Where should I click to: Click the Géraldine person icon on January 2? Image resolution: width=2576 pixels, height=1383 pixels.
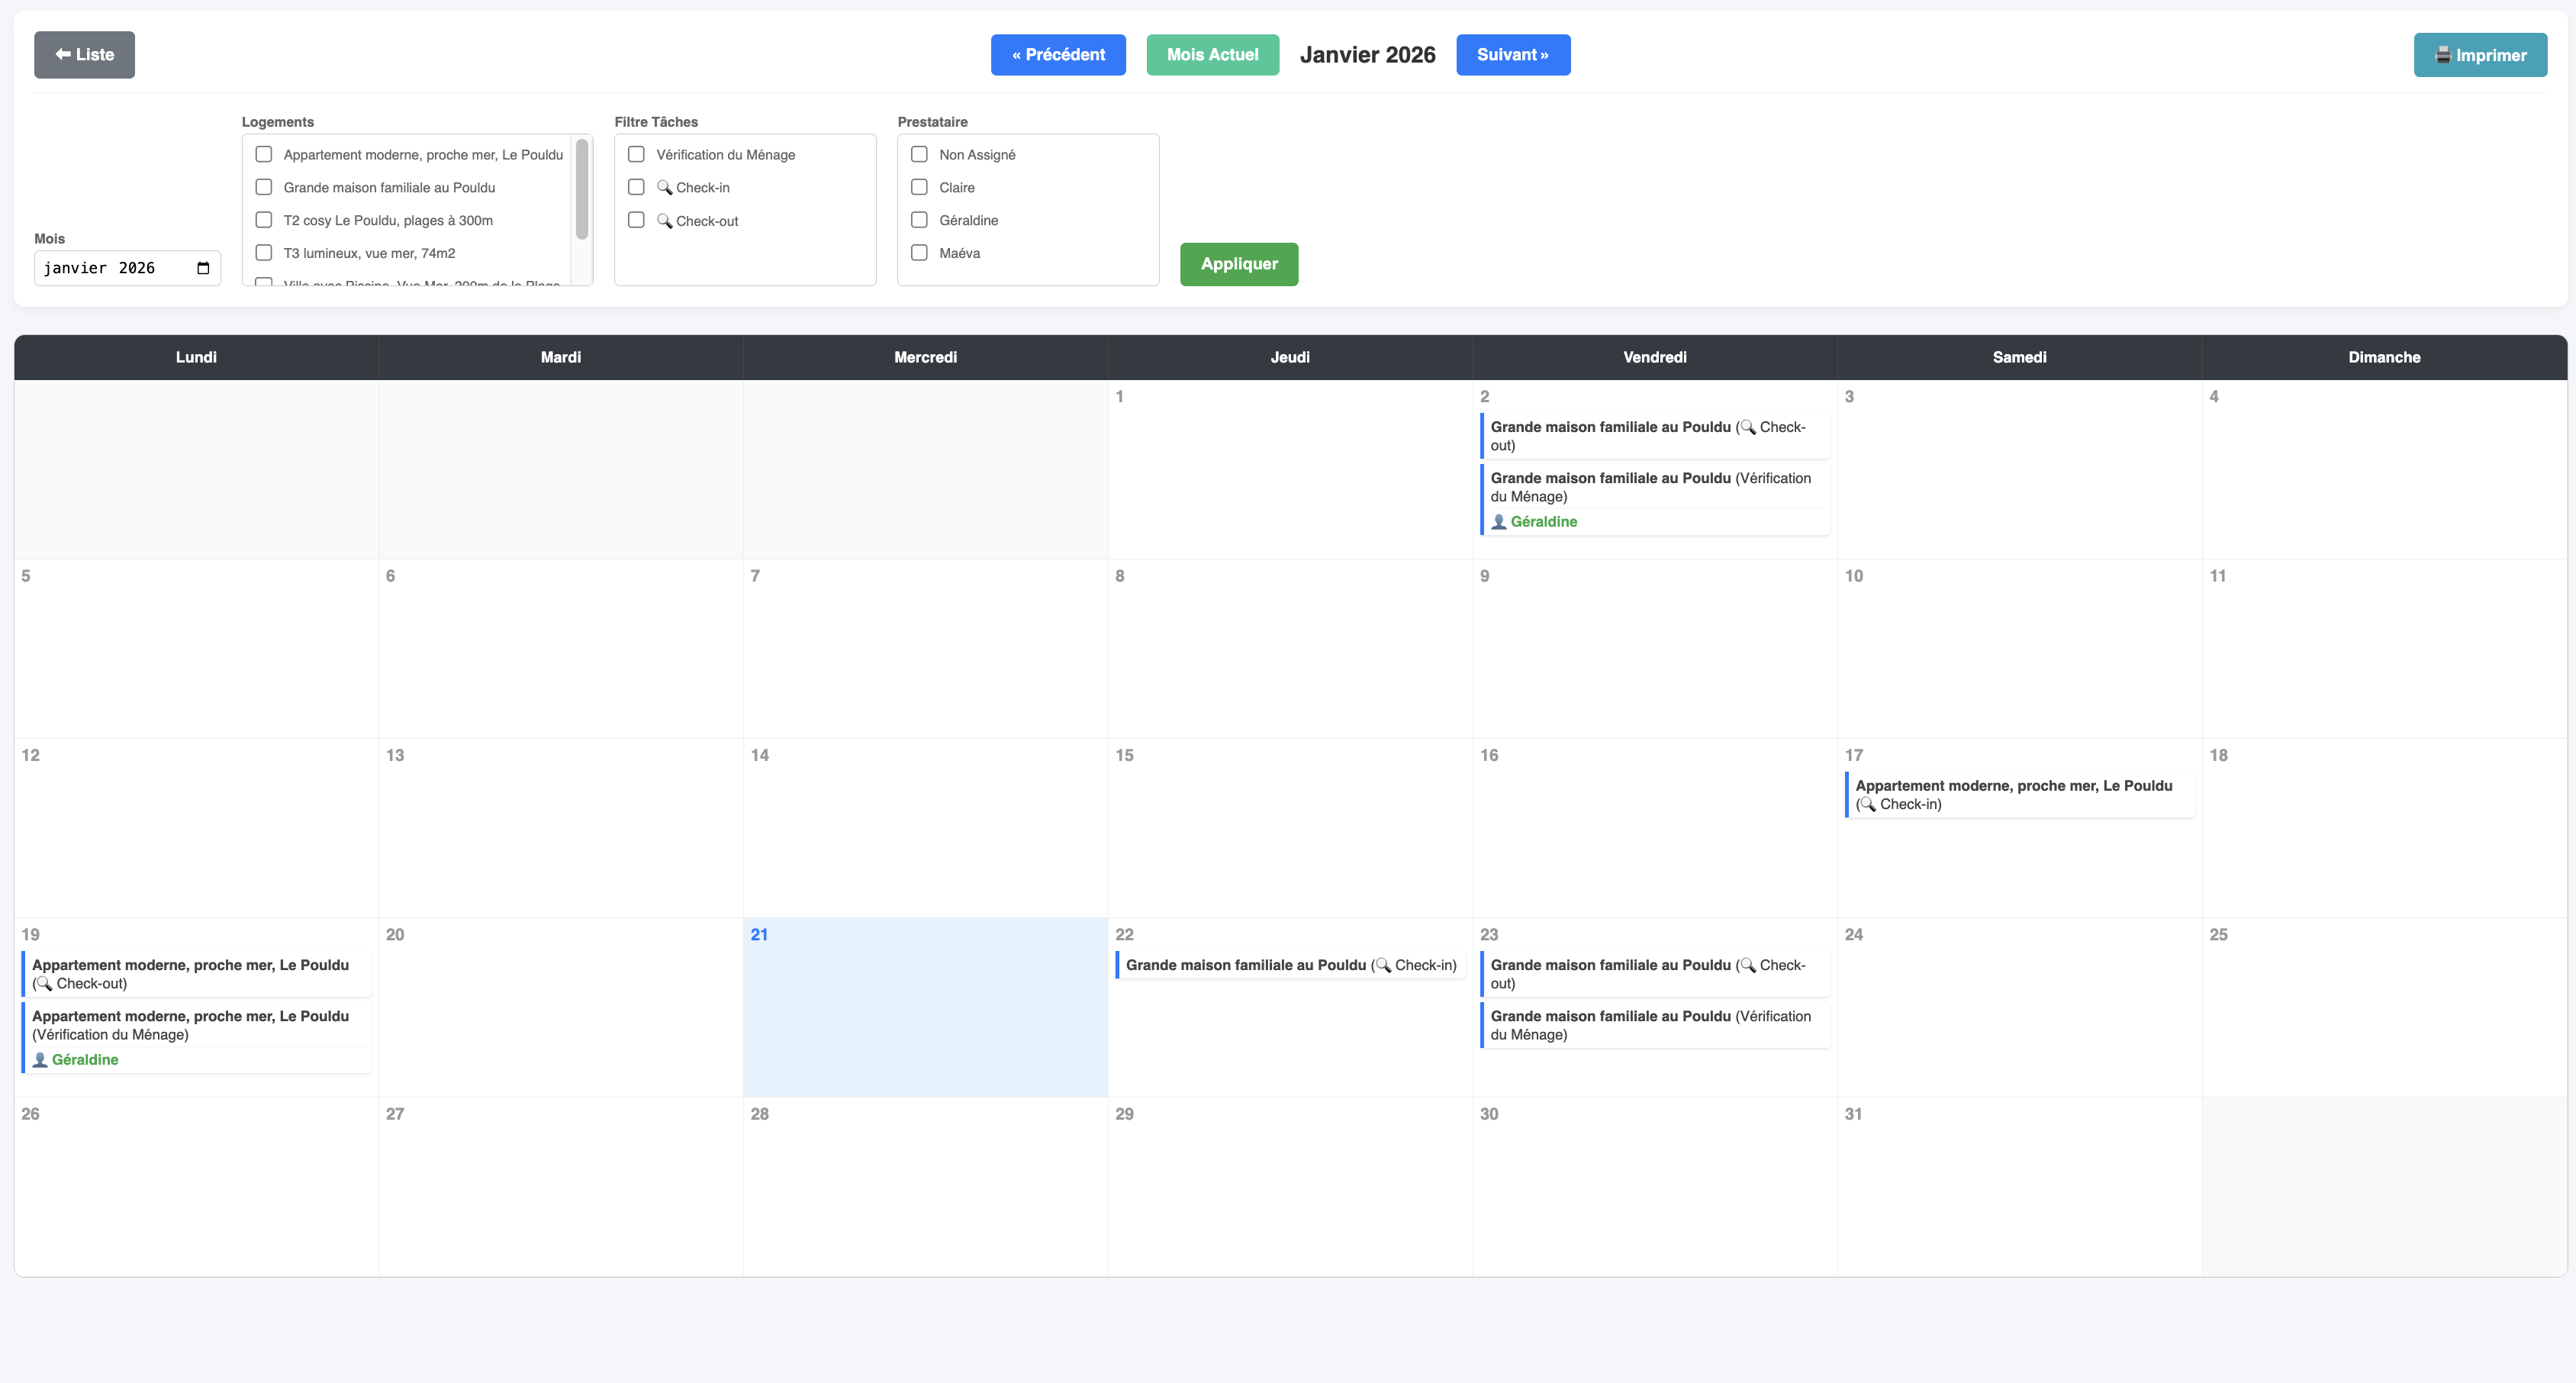pos(1498,521)
